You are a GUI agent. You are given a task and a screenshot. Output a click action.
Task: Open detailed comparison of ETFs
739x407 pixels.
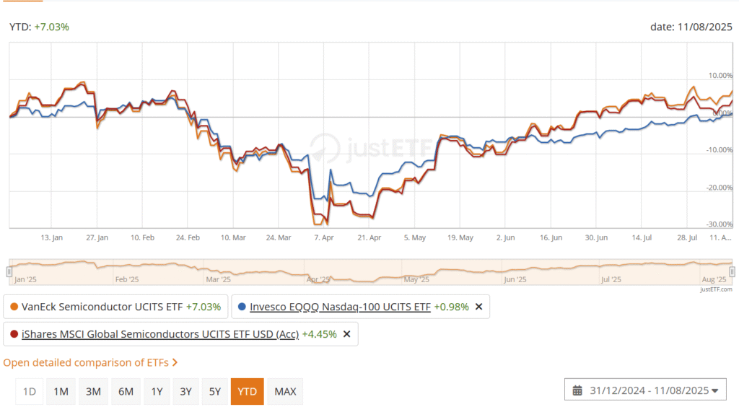90,362
